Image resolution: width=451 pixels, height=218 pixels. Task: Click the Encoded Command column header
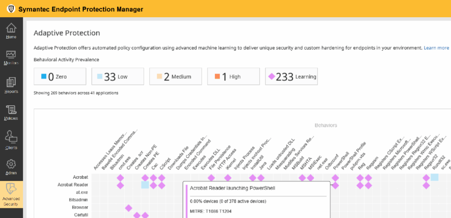pos(198,155)
